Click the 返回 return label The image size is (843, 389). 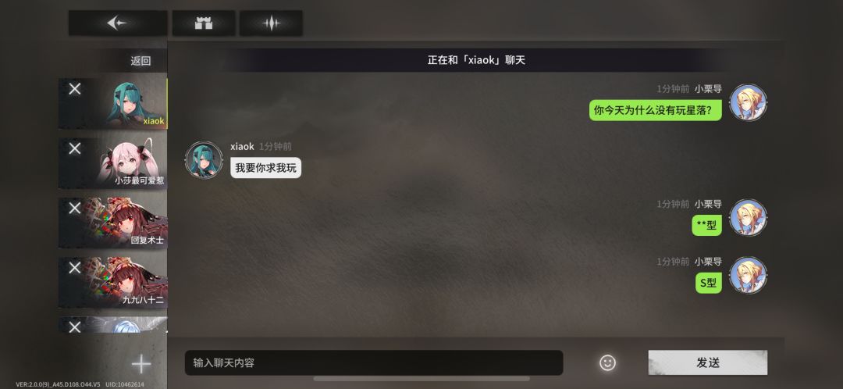(140, 61)
